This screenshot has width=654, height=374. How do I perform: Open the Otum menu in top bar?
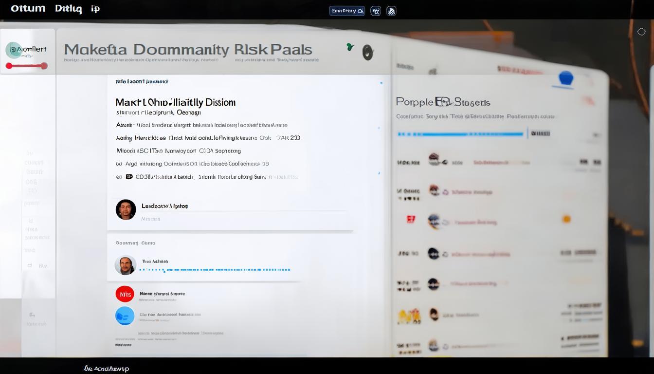pos(28,8)
